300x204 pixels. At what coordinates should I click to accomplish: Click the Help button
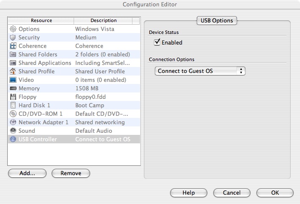click(189, 193)
